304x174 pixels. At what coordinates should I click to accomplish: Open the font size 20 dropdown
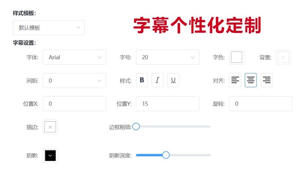168,57
